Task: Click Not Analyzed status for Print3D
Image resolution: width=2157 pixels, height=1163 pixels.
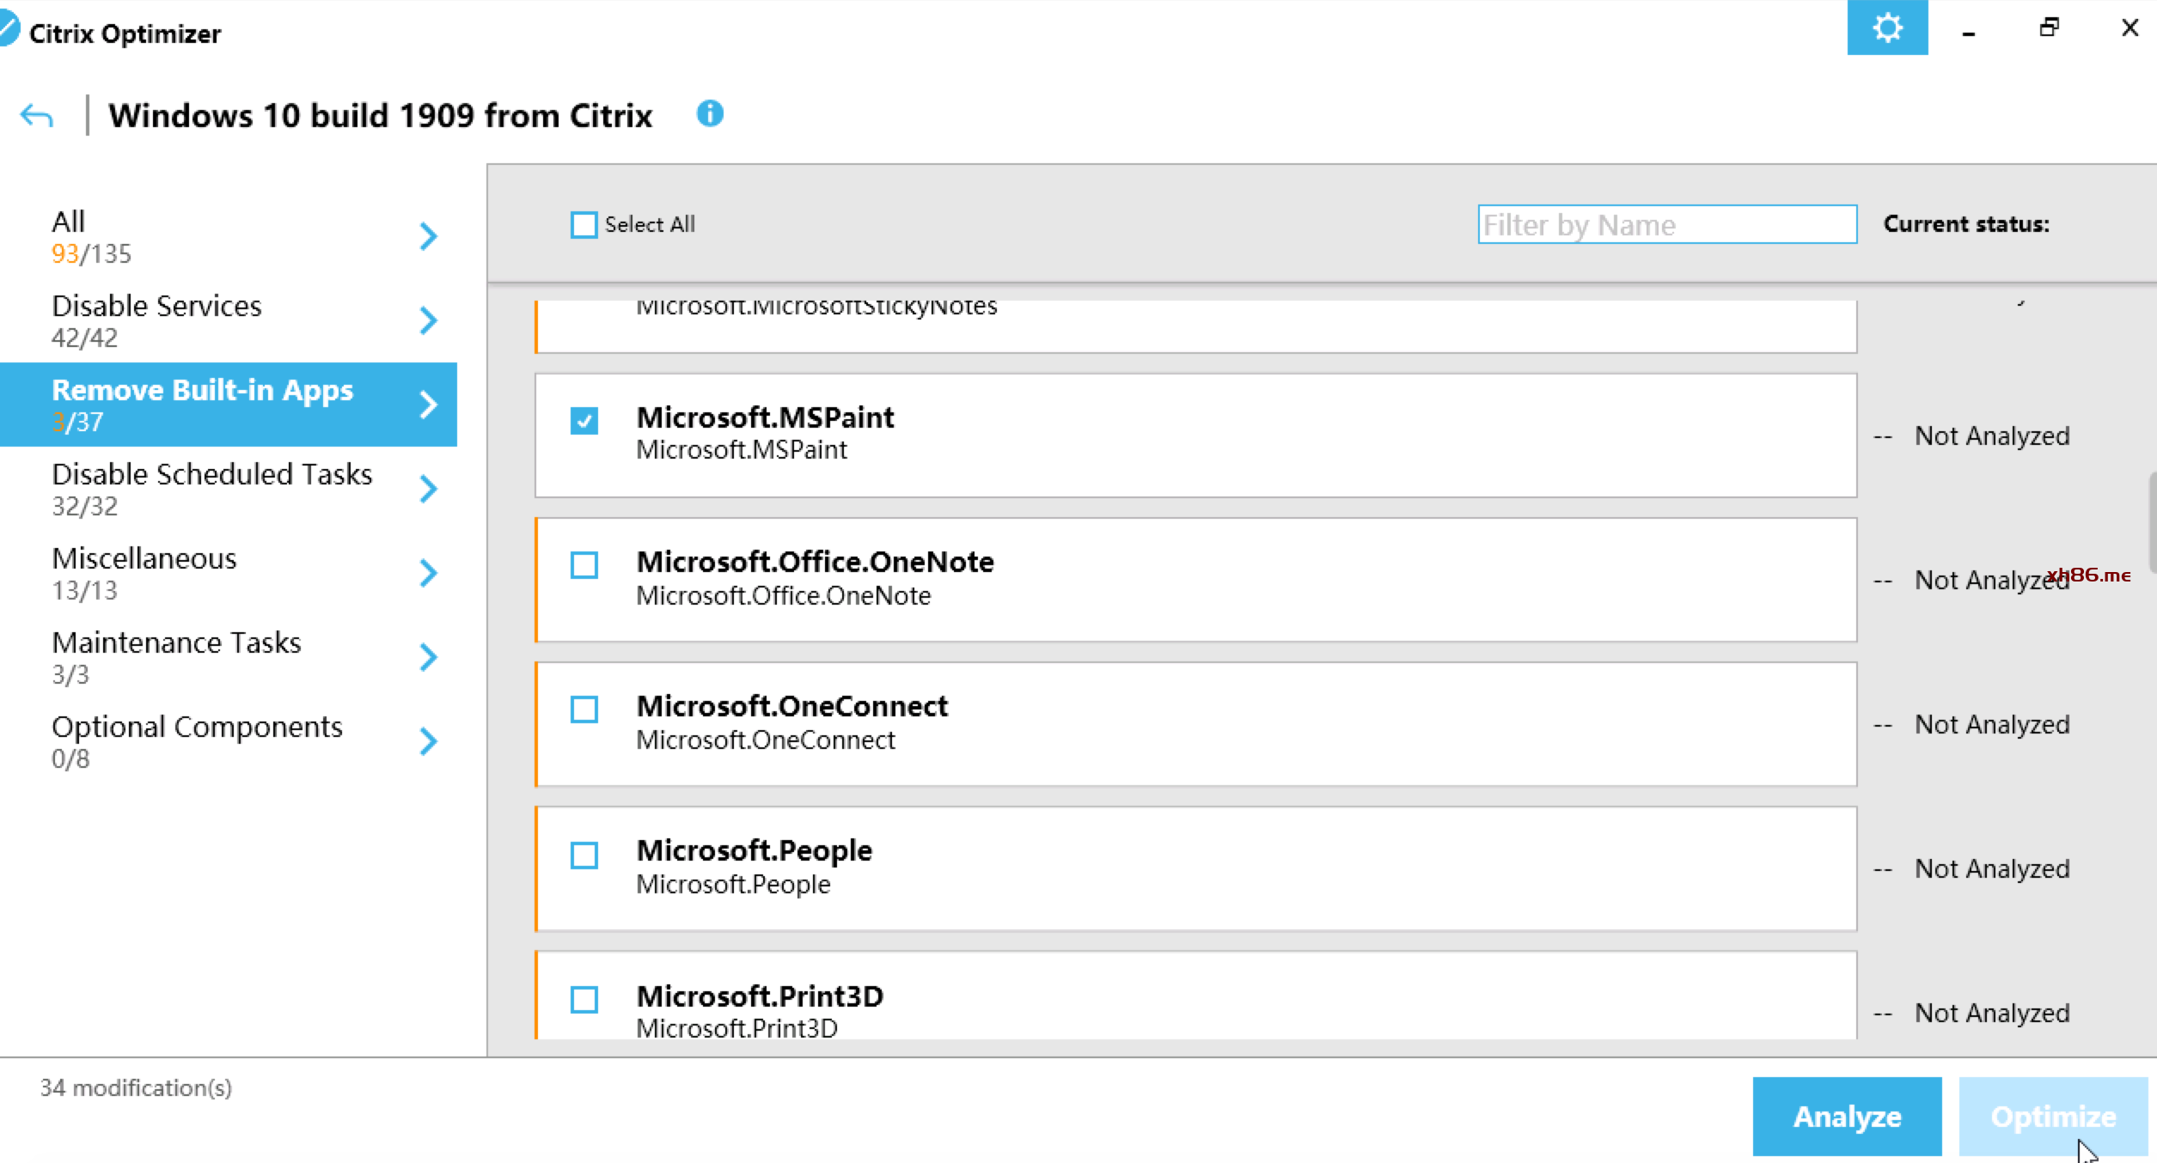Action: [x=1992, y=1014]
